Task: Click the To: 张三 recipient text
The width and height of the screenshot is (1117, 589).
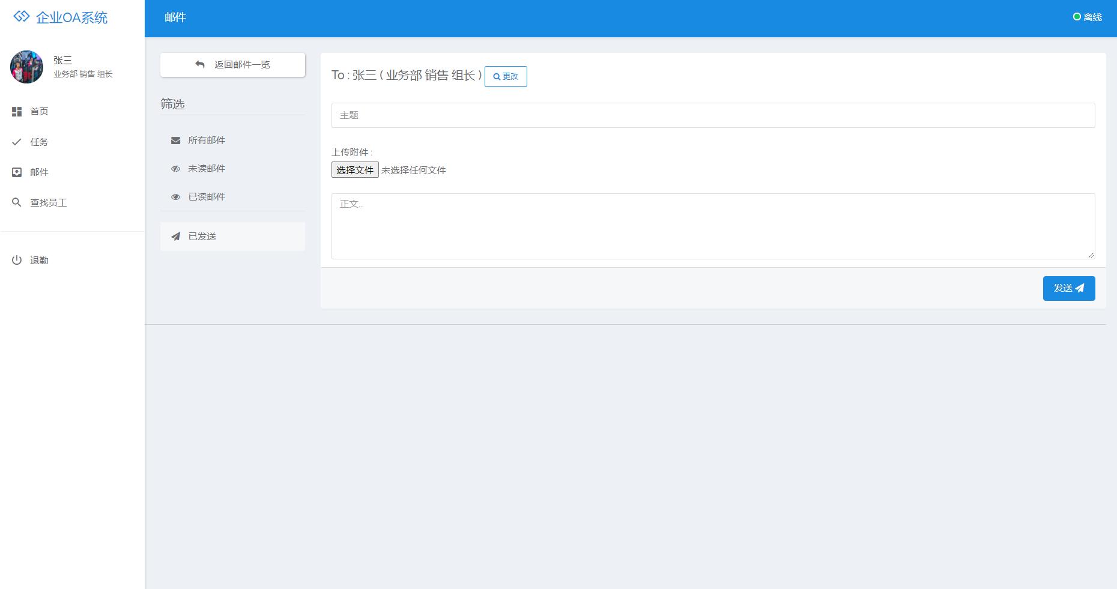Action: (x=407, y=75)
